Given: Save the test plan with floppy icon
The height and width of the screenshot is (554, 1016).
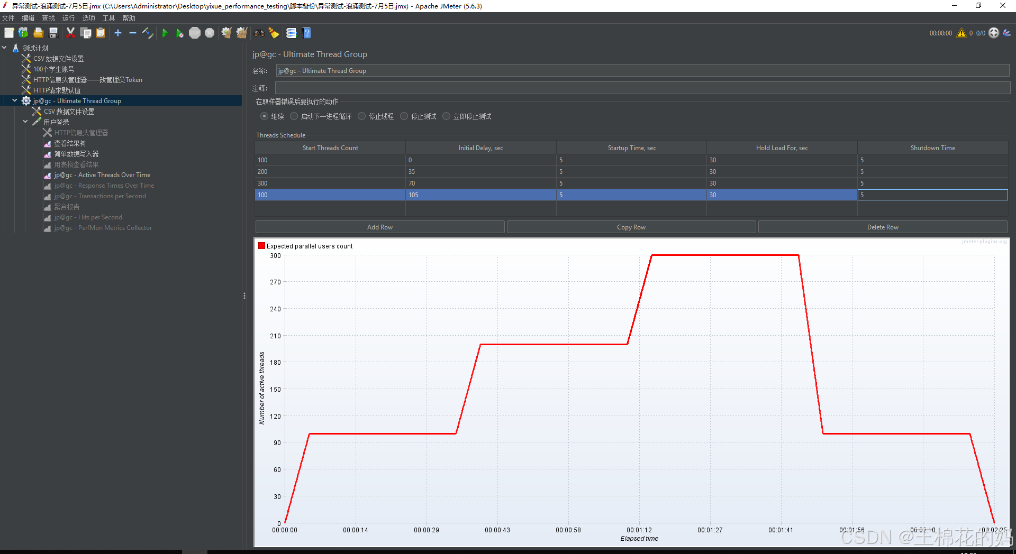Looking at the screenshot, I should (53, 33).
